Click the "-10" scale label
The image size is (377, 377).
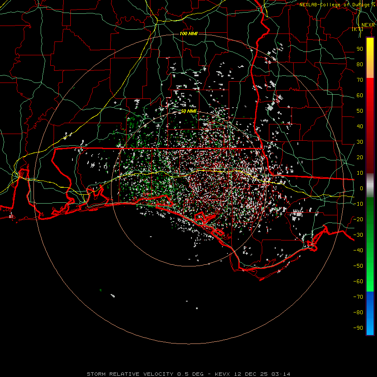tap(358, 204)
